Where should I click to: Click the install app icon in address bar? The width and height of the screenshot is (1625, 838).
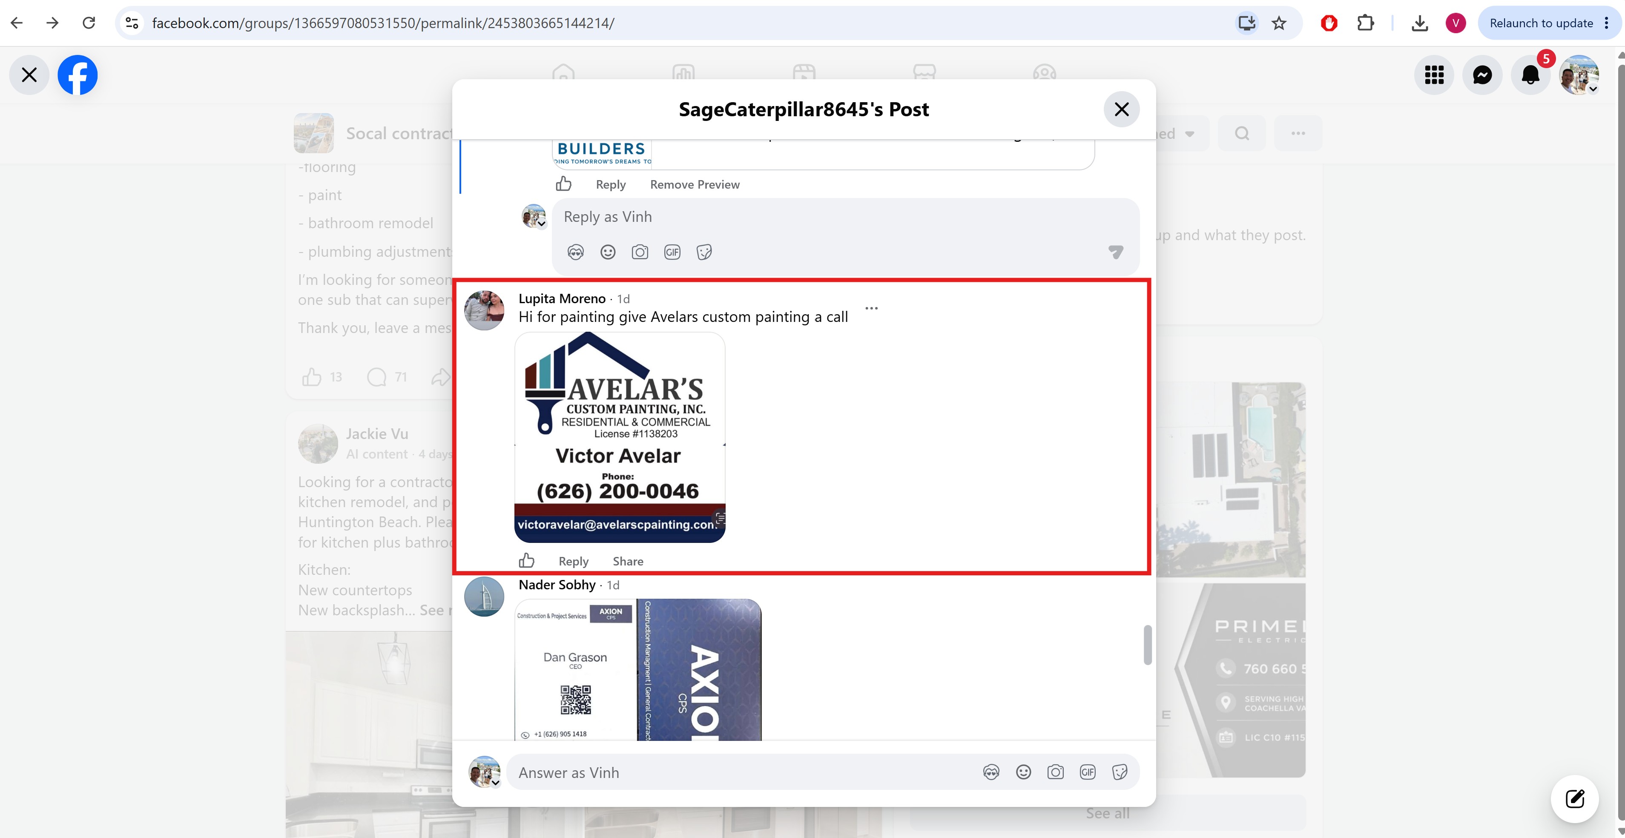[1246, 23]
